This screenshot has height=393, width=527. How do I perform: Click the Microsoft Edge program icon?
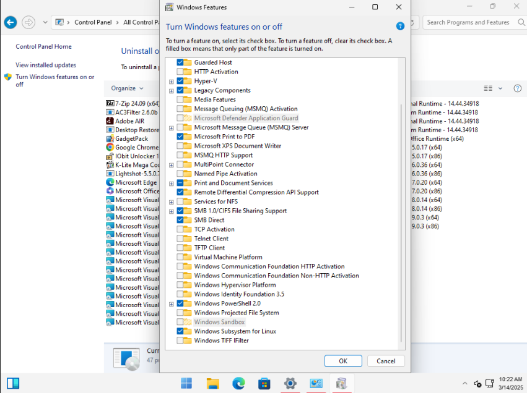(x=110, y=182)
